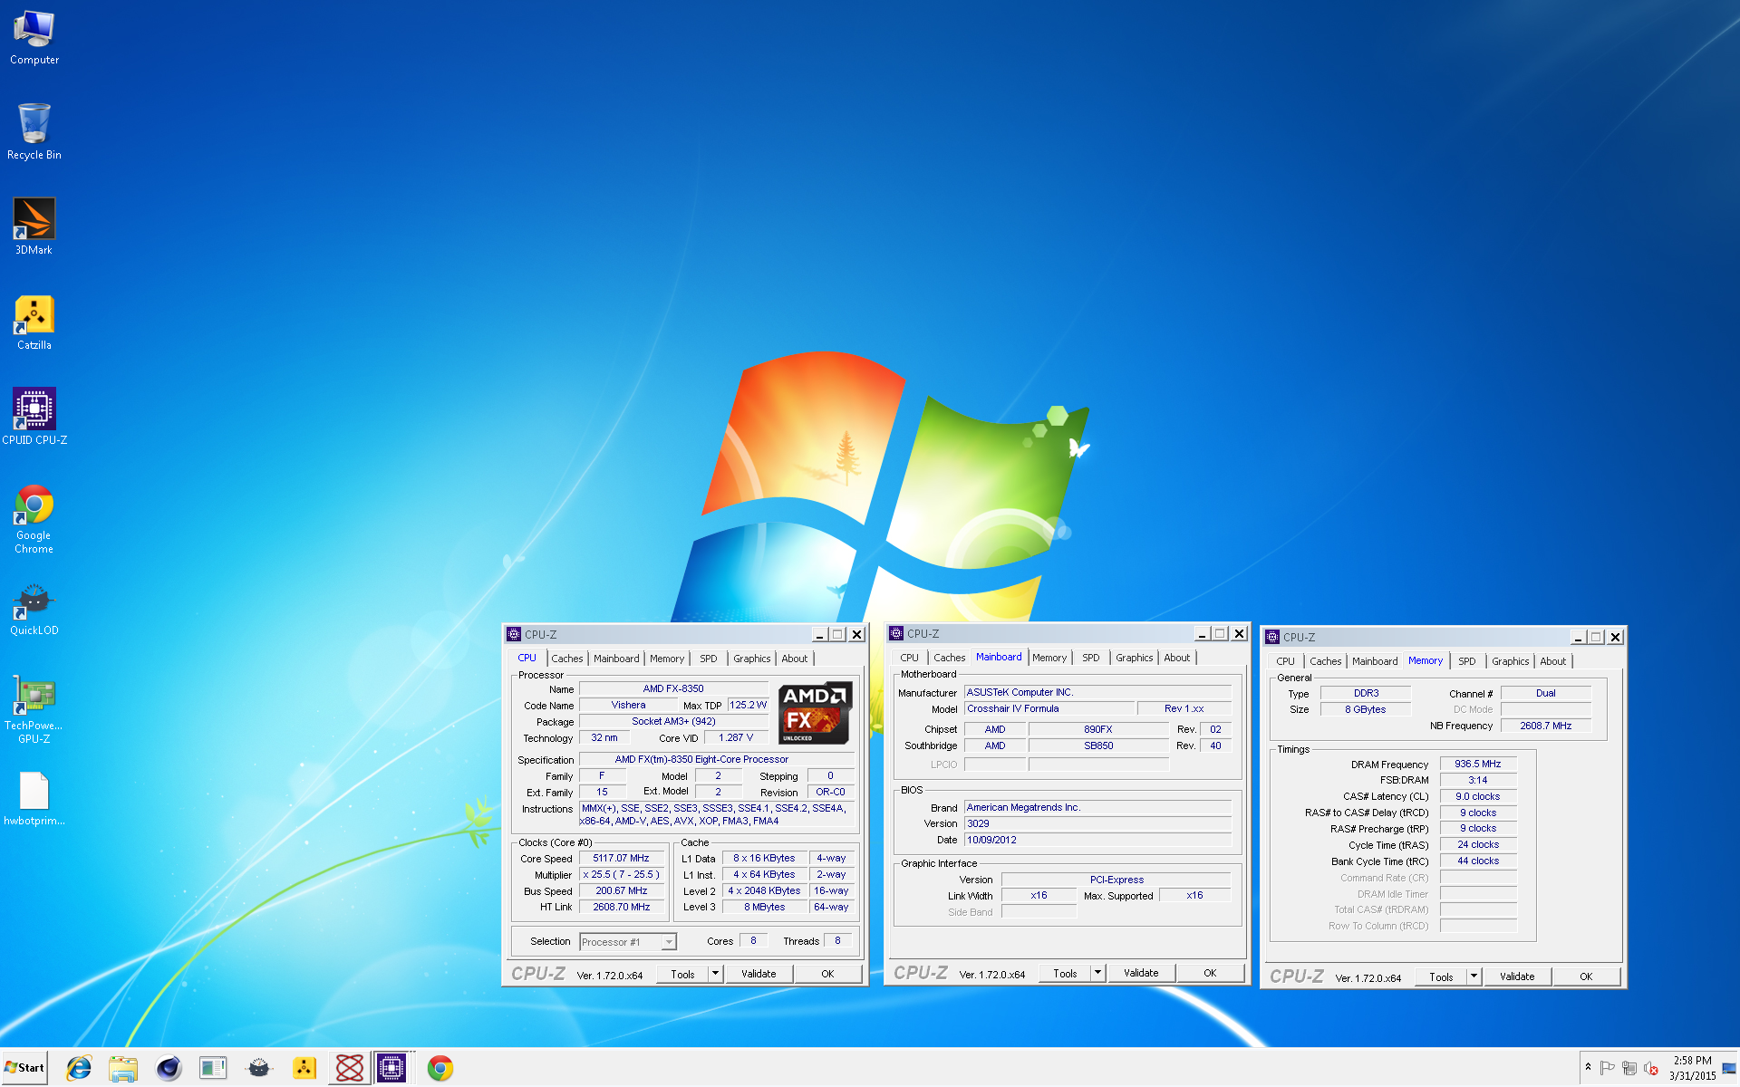The image size is (1740, 1087).
Task: Click OK in the Mainboard CPU-Z window
Action: (1210, 973)
